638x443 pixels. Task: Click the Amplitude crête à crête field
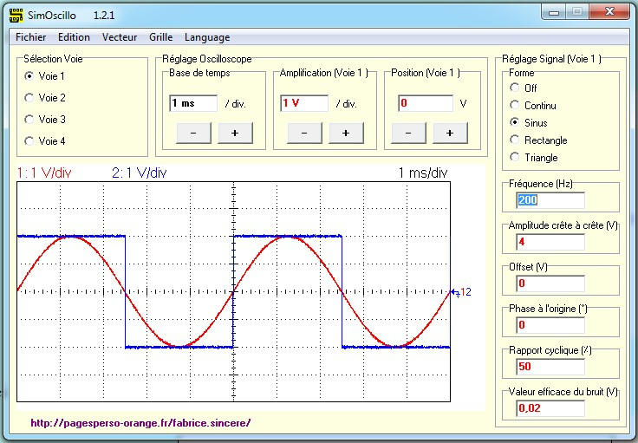550,241
